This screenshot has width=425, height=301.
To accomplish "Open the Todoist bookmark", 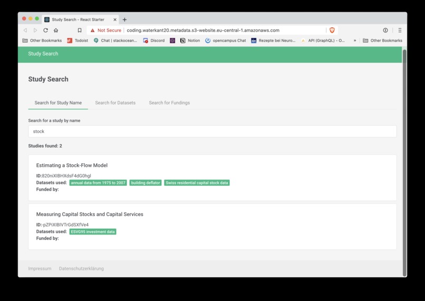I will 78,41.
